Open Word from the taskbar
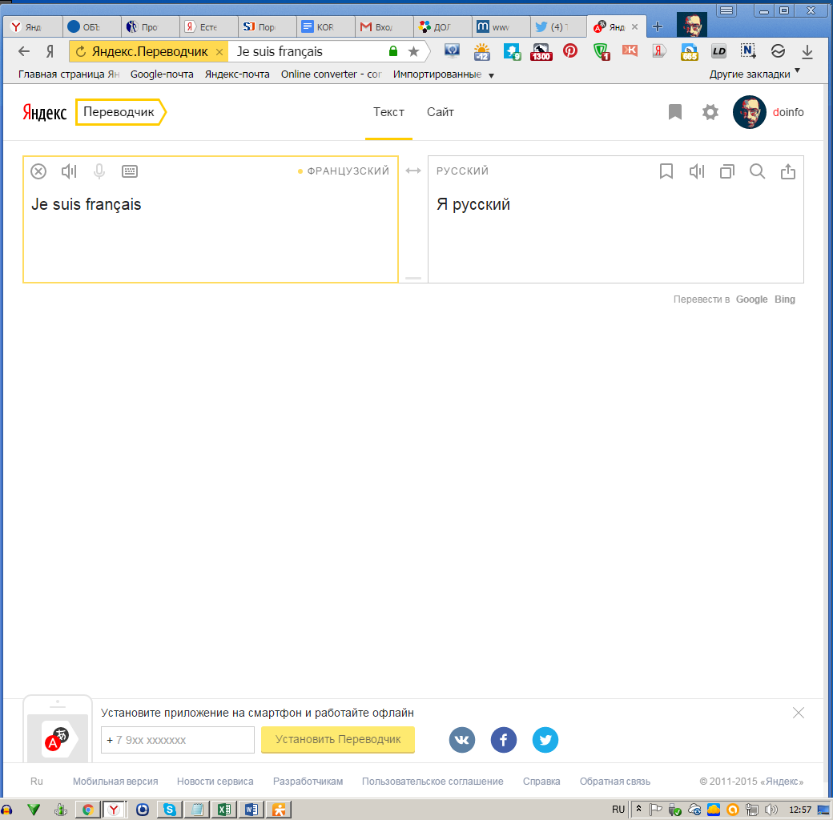Image resolution: width=833 pixels, height=820 pixels. click(252, 810)
